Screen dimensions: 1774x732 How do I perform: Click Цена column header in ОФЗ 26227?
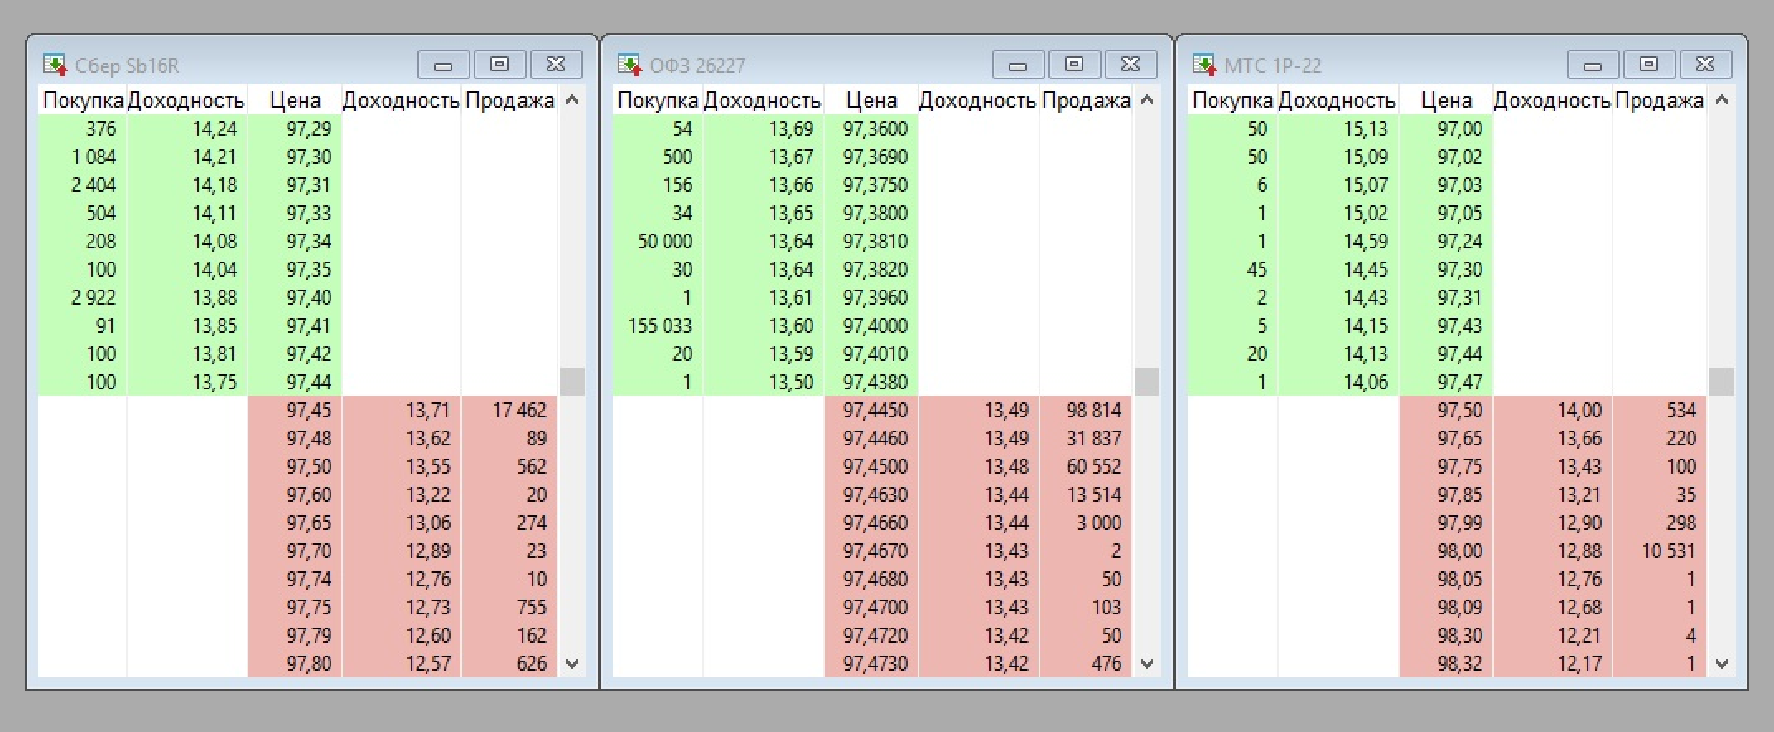[x=871, y=101]
